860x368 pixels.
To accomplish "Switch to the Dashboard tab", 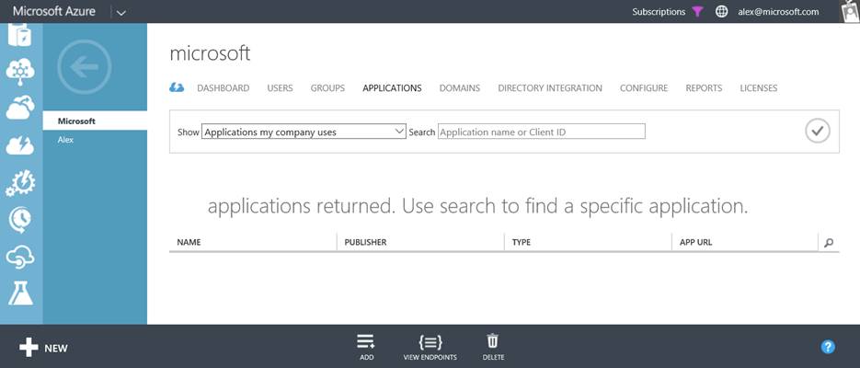I will 224,87.
